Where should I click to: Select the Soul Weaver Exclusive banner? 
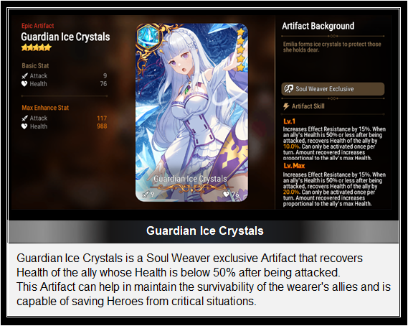[333, 89]
